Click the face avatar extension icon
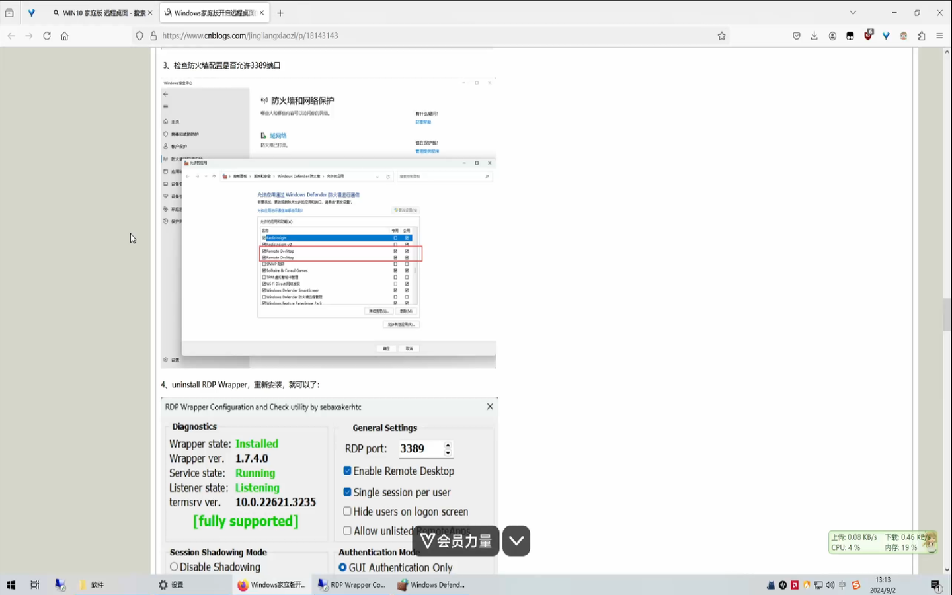This screenshot has width=952, height=595. coord(904,36)
